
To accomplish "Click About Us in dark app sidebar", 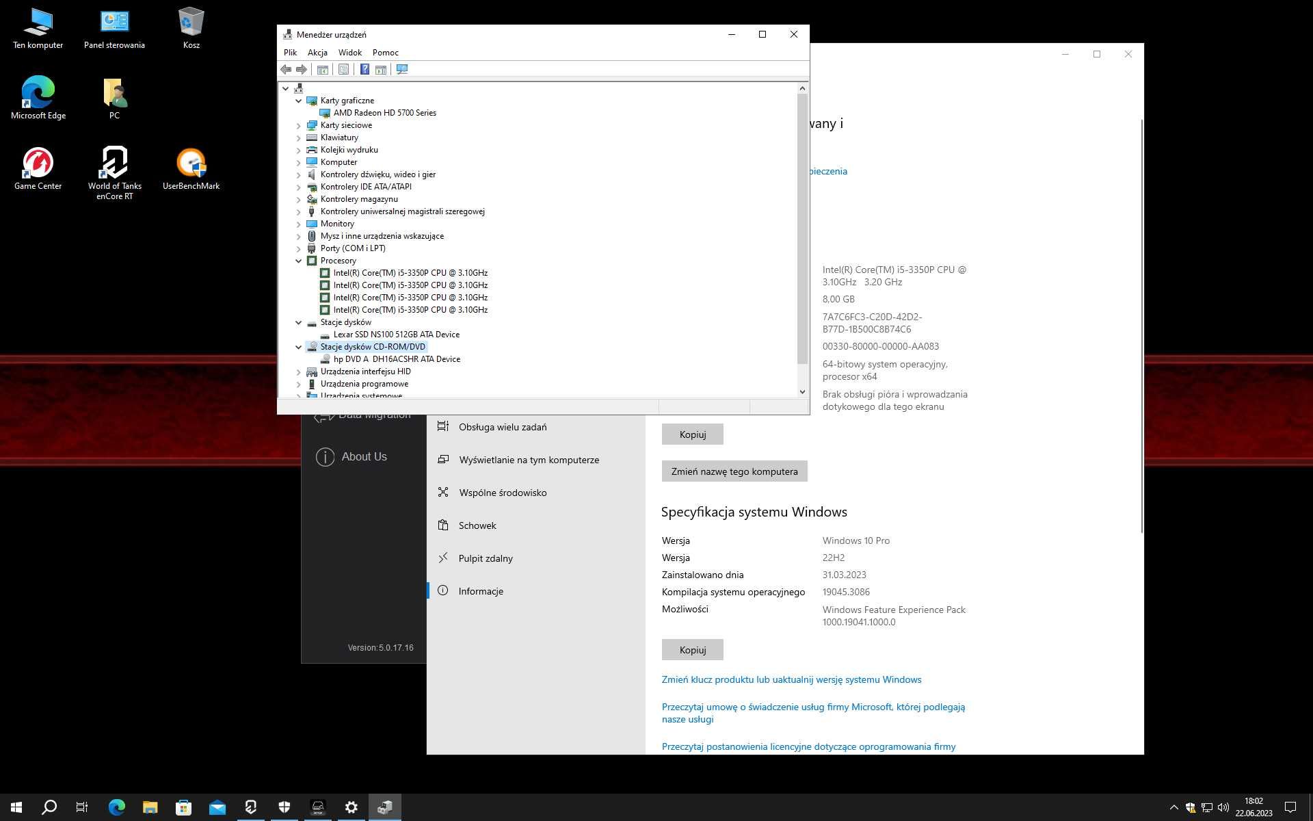I will (352, 456).
